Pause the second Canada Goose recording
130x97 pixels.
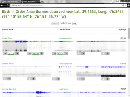click(x=42, y=53)
